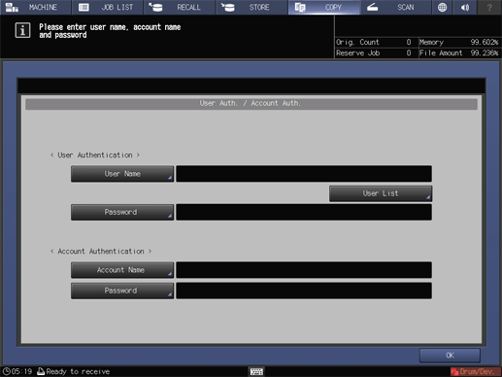Image resolution: width=502 pixels, height=377 pixels.
Task: Open the globe language icon
Action: (x=442, y=7)
